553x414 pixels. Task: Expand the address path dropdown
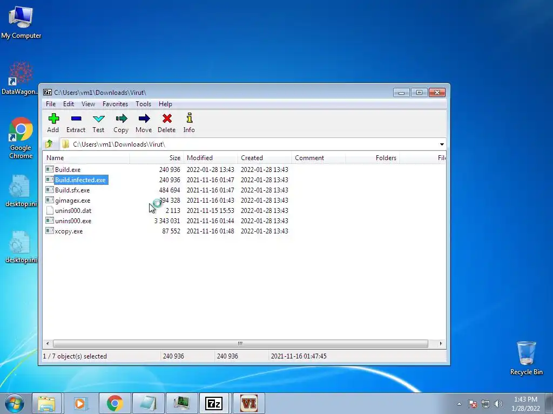(x=442, y=144)
